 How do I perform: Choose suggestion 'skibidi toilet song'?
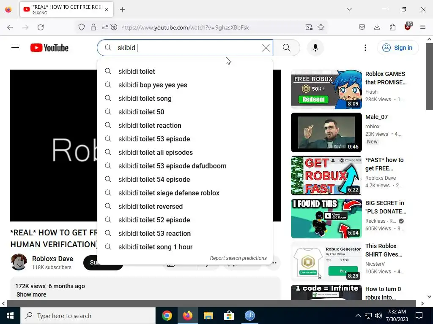[x=185, y=98]
